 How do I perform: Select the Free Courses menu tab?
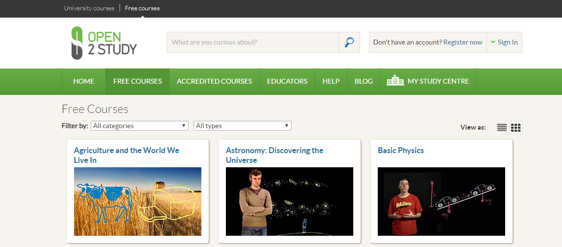click(x=138, y=81)
